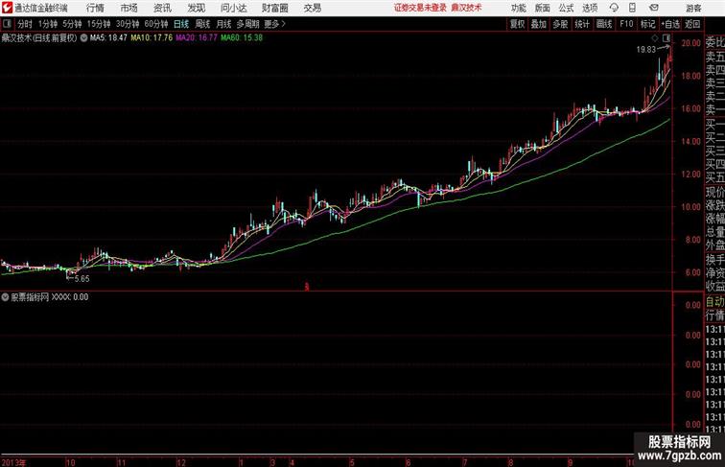Click the 游客 user account label

tap(693, 8)
